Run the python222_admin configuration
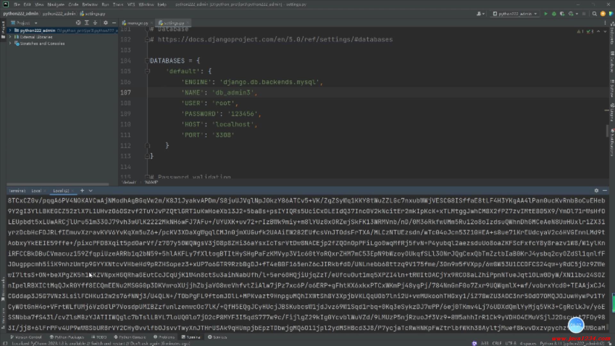 tap(545, 14)
